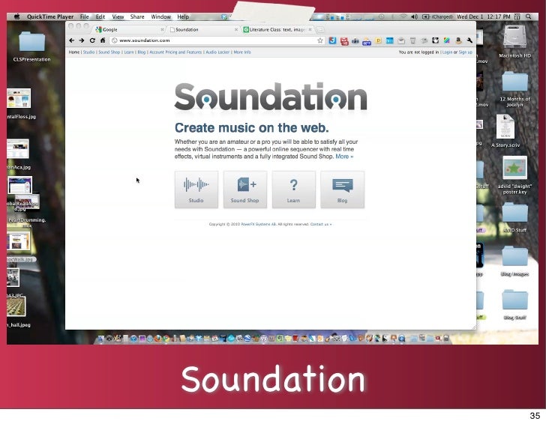
Task: Click the Blog nav link
Action: pyautogui.click(x=141, y=52)
